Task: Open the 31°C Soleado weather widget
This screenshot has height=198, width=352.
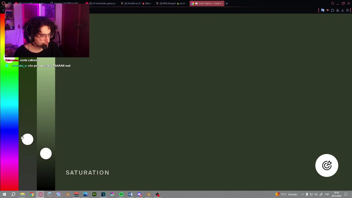Action: (x=286, y=194)
